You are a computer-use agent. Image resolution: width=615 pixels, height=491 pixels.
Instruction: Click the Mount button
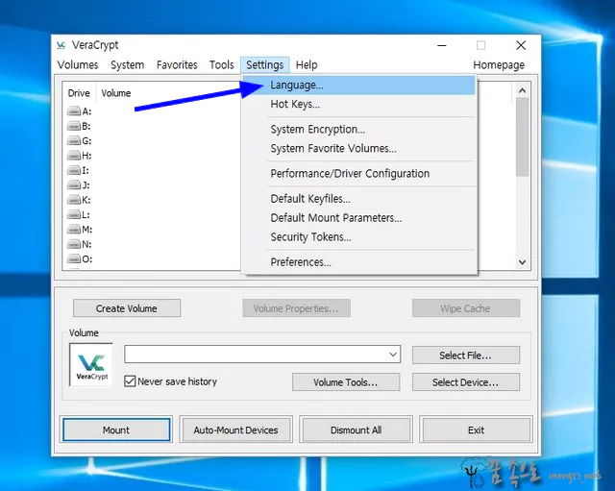coord(116,430)
